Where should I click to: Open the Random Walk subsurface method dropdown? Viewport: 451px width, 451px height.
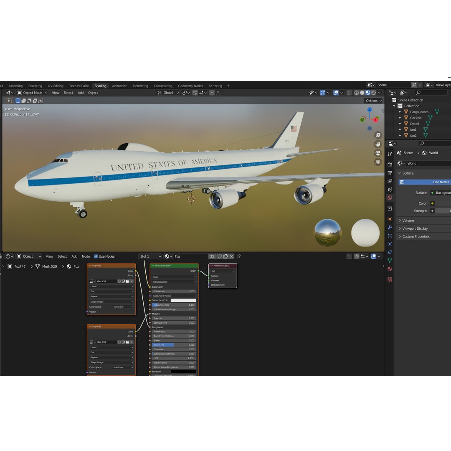click(174, 282)
